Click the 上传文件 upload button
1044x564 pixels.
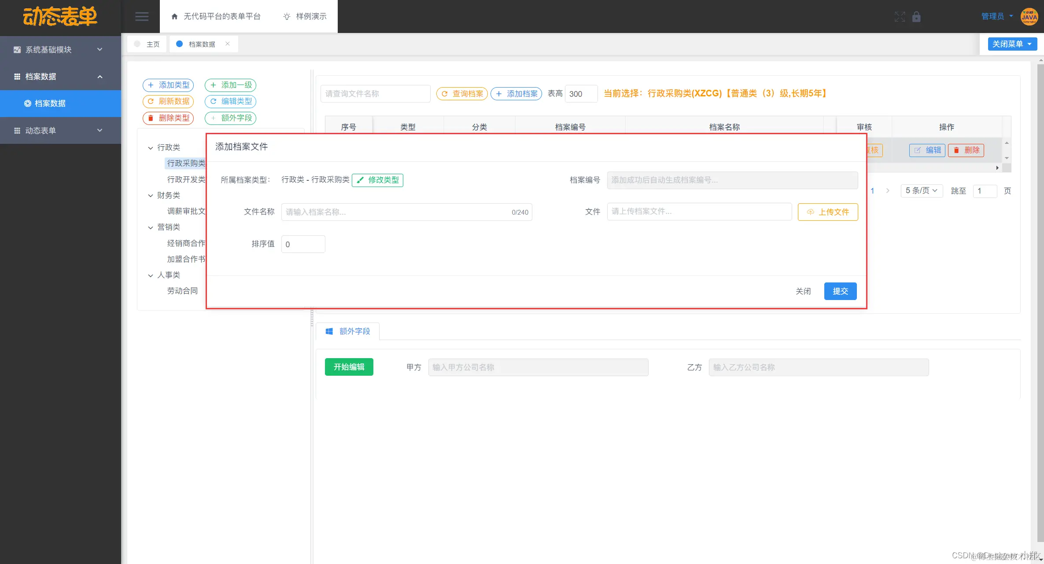[x=827, y=212]
